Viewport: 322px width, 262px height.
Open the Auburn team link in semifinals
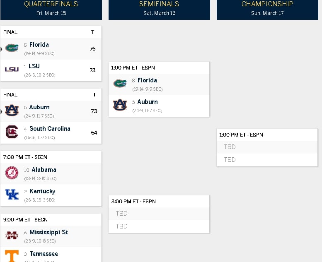tap(148, 102)
